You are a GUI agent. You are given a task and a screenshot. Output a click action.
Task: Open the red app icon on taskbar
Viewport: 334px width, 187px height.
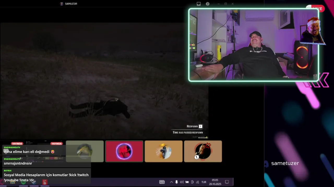(45, 182)
